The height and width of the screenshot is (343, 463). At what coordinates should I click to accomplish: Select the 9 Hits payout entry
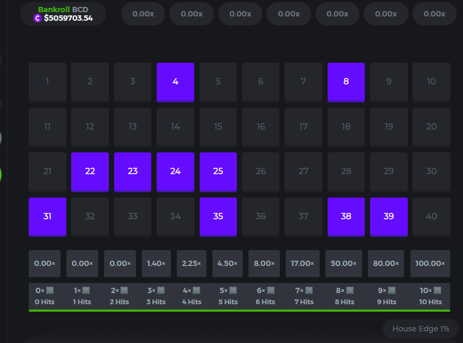coord(387,302)
